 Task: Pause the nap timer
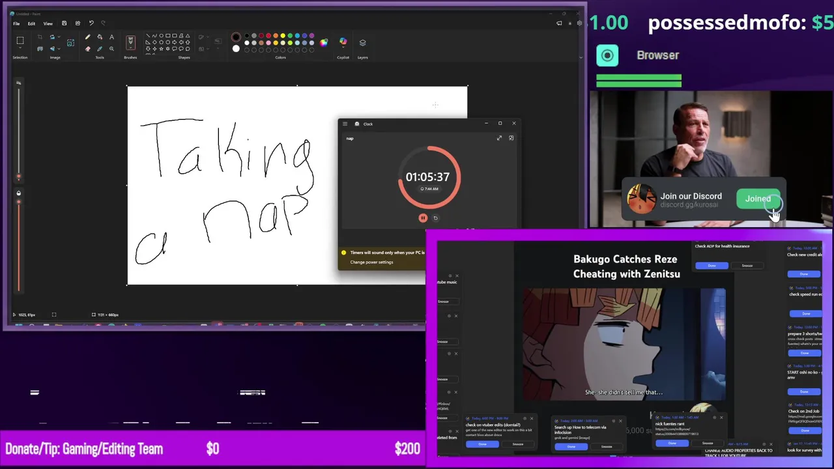click(x=422, y=218)
